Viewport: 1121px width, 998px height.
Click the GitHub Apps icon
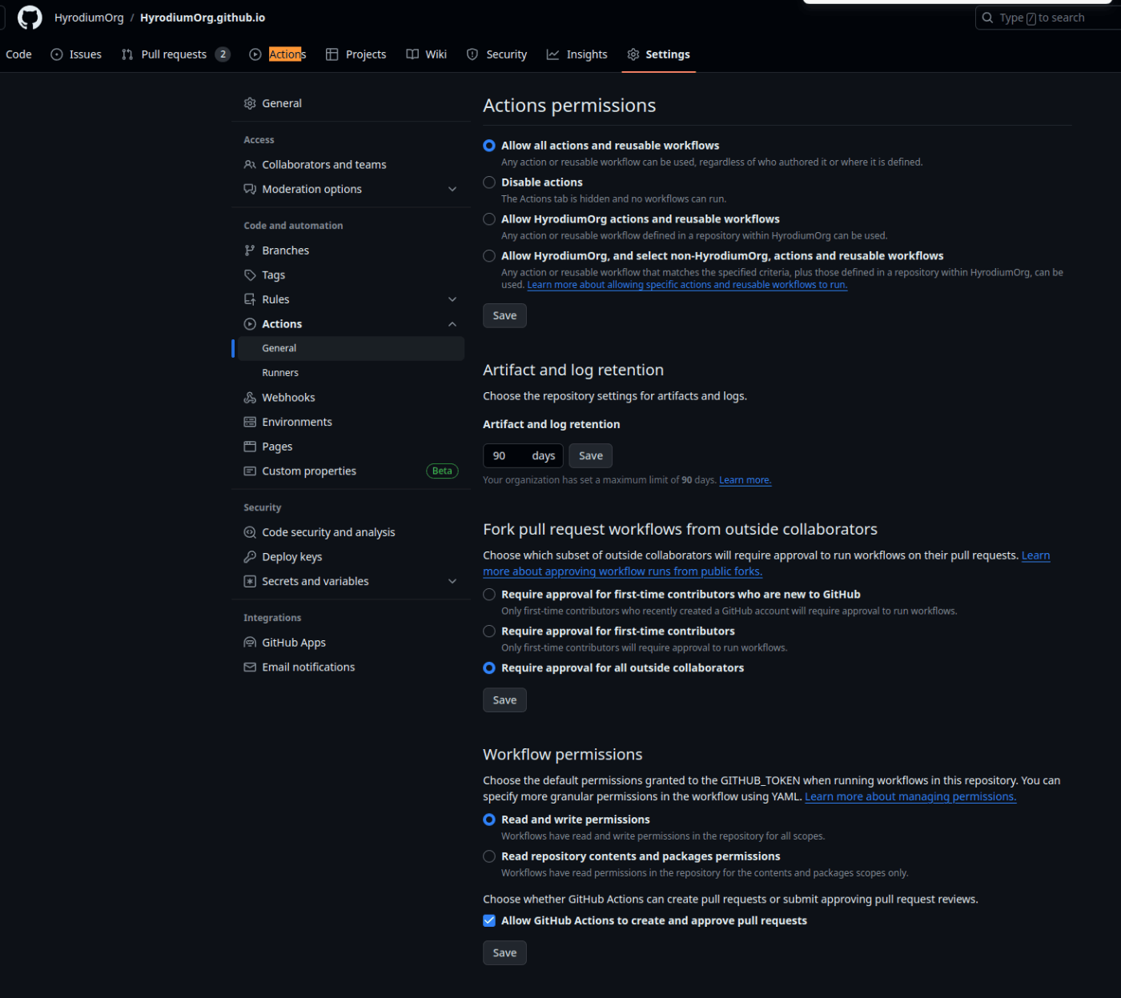click(250, 643)
